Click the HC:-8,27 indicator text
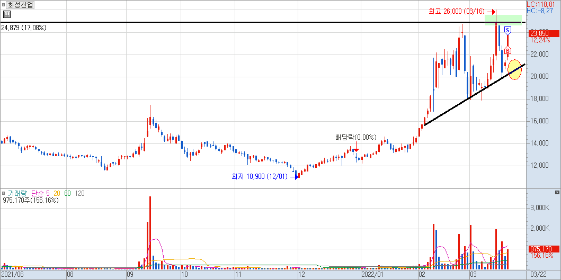The height and width of the screenshot is (280, 561). point(540,11)
